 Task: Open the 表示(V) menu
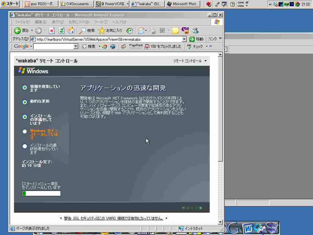(58, 22)
